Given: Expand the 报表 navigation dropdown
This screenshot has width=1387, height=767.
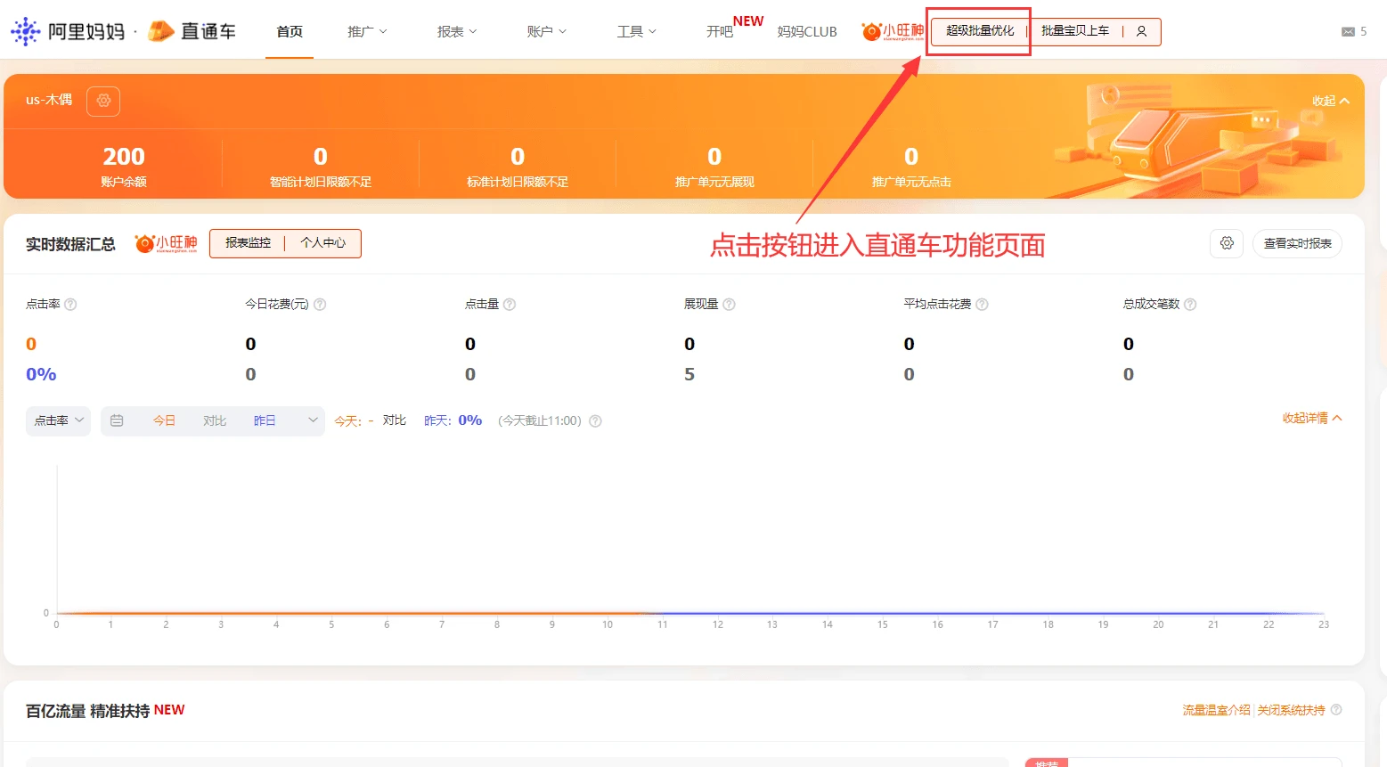Looking at the screenshot, I should click(x=457, y=31).
